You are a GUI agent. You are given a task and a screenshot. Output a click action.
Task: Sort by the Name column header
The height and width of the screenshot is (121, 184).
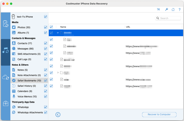pos(63,27)
